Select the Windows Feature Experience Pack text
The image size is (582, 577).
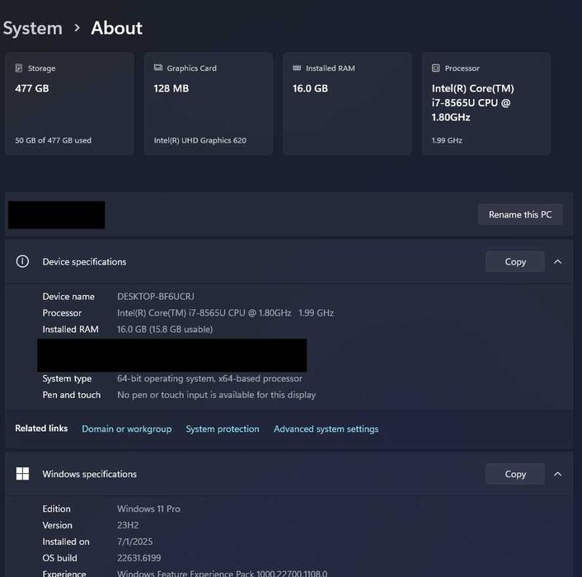tap(223, 573)
